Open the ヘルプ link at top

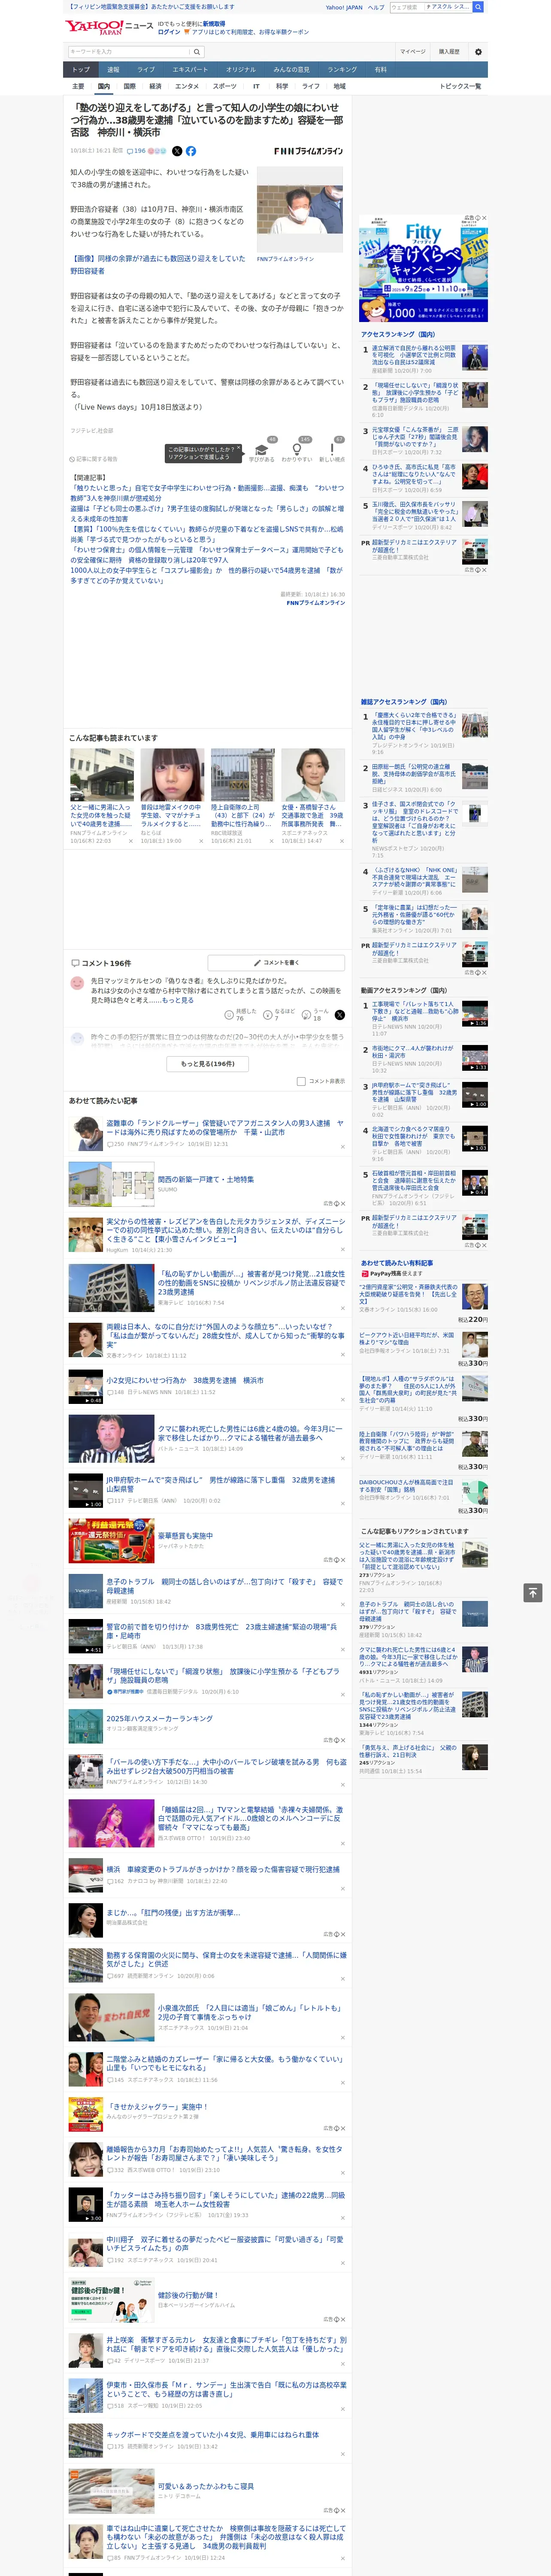(x=375, y=7)
